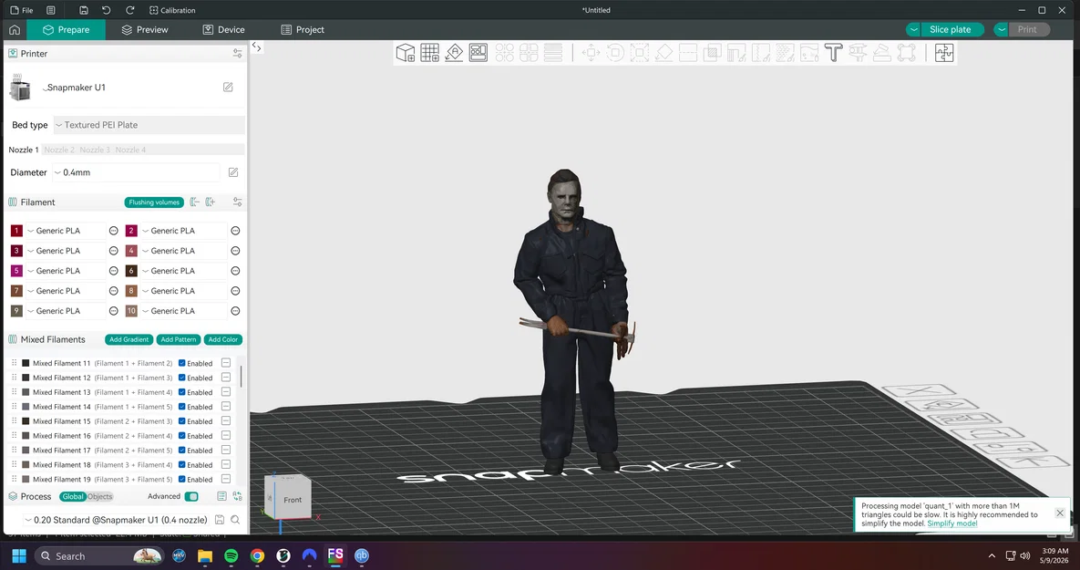
Task: Select the Text shape T tool
Action: 833,53
